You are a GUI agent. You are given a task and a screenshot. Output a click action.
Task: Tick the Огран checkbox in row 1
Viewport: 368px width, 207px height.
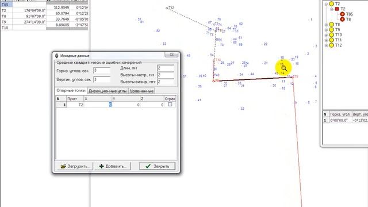click(170, 105)
